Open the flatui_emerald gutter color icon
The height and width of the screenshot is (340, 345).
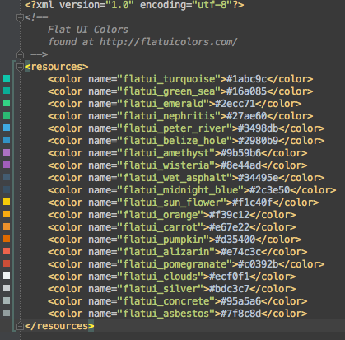7,103
